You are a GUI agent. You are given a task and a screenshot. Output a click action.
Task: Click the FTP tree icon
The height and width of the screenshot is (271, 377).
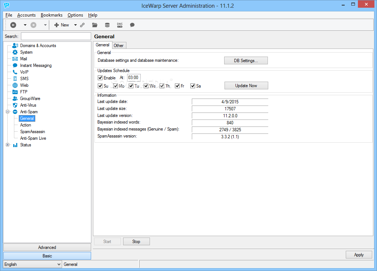click(x=15, y=92)
